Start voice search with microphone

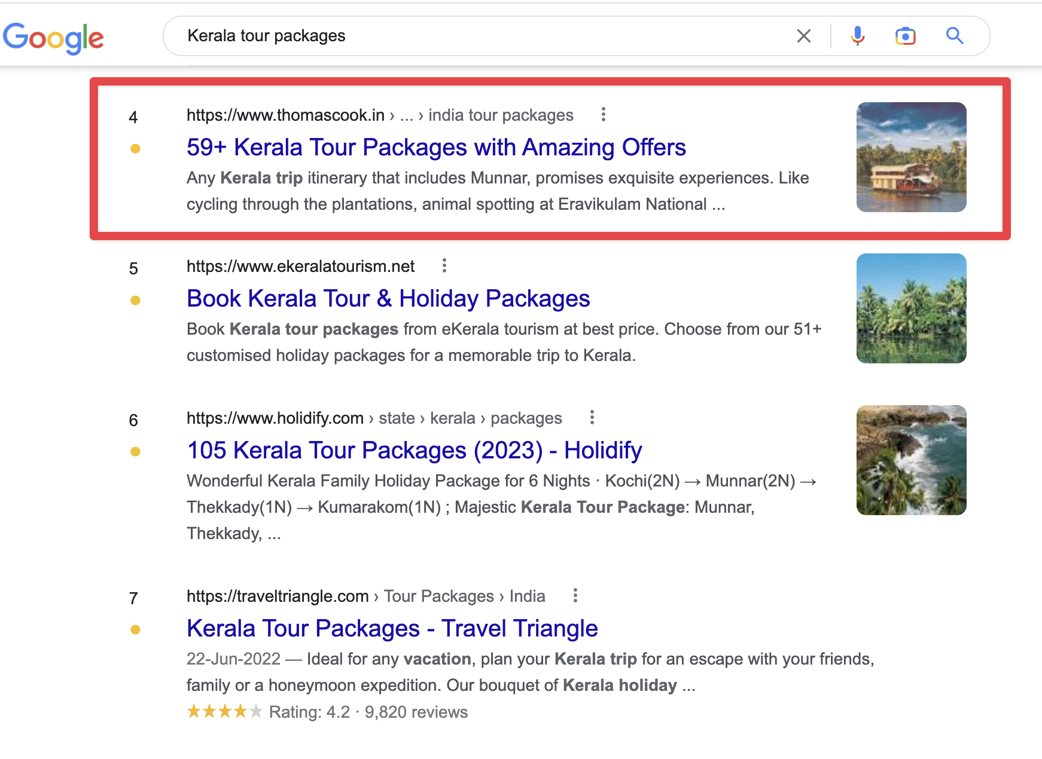(857, 36)
